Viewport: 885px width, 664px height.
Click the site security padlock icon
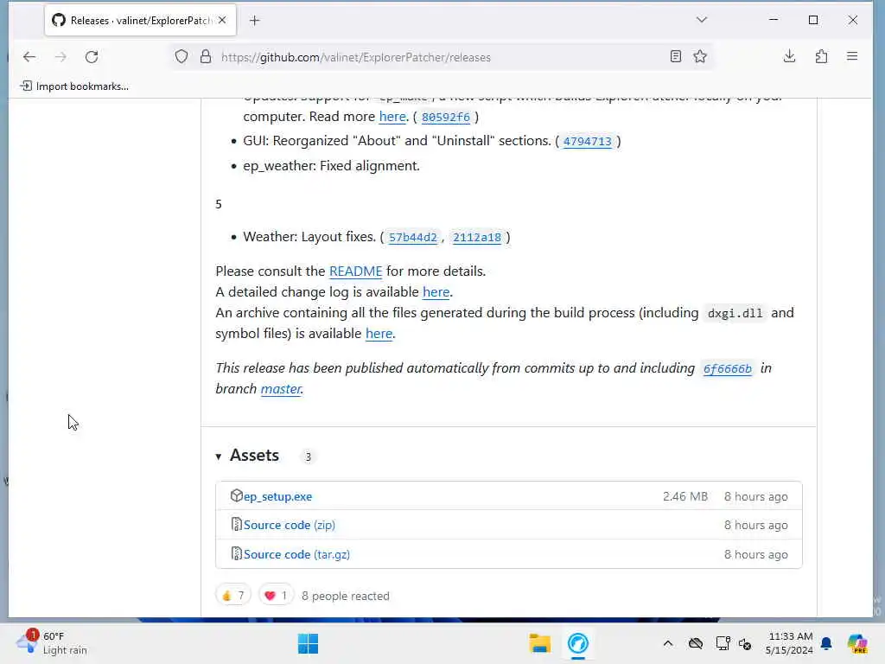coord(206,56)
